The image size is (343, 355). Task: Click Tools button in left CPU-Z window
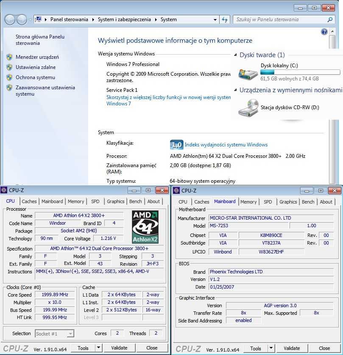(83, 348)
